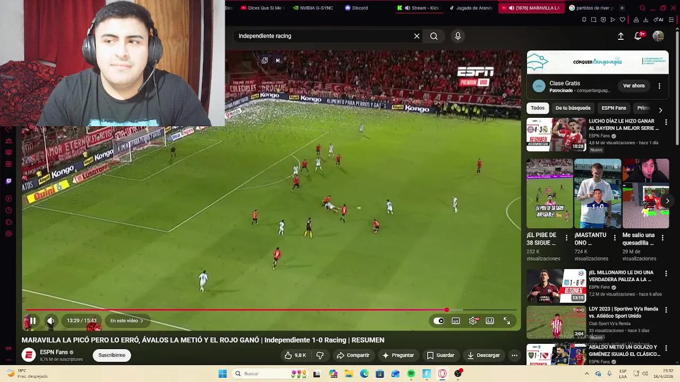
Task: Enter fullscreen mode on the video
Action: (x=507, y=321)
